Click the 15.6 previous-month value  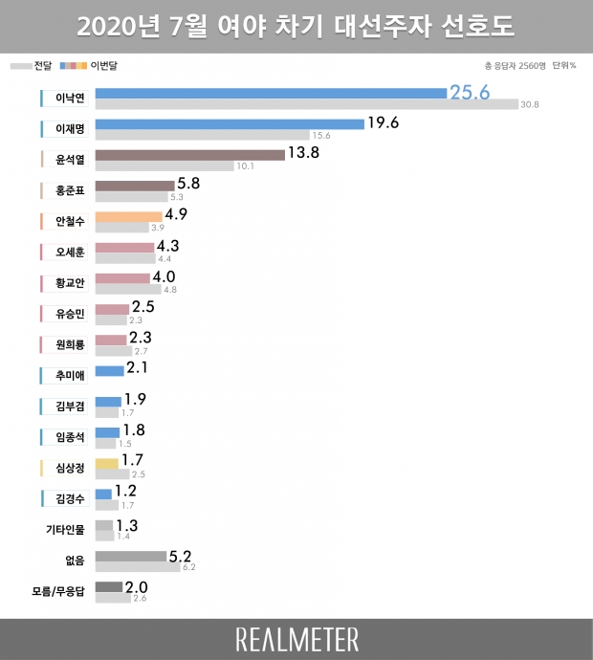coord(321,135)
